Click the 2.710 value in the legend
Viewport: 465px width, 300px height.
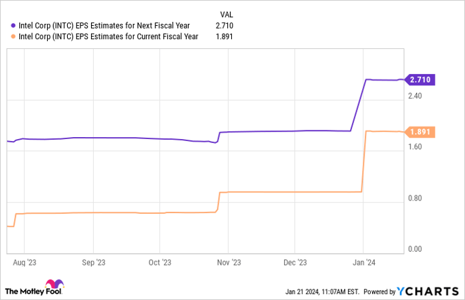[x=225, y=25]
